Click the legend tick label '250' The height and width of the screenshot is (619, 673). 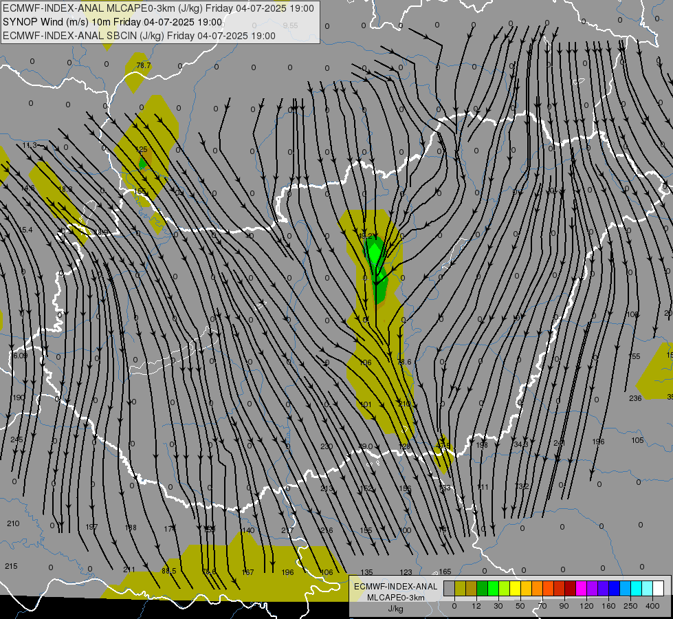(630, 606)
